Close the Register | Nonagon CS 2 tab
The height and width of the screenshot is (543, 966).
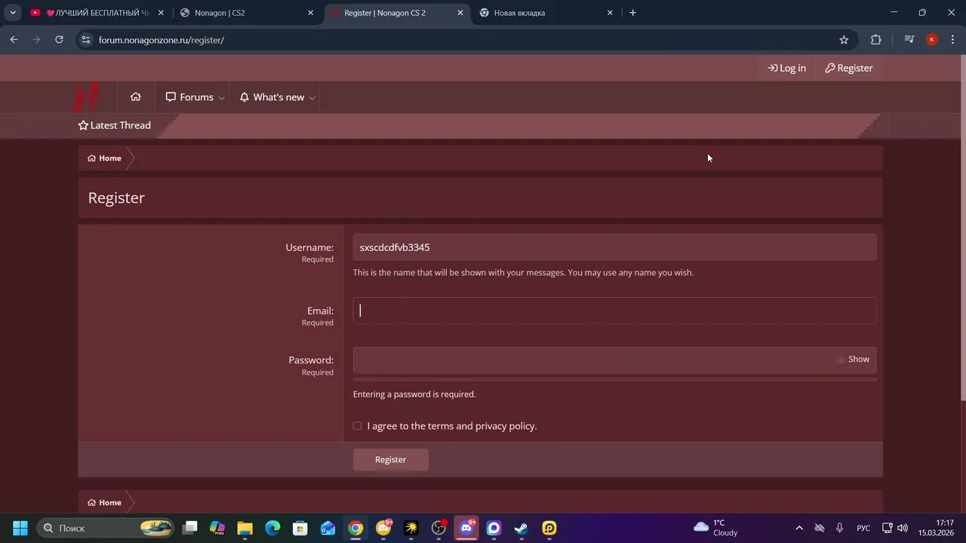460,13
